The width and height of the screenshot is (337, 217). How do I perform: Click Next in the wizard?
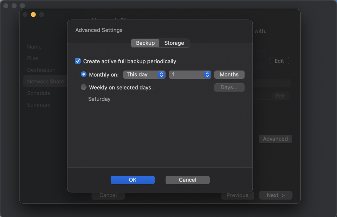275,195
